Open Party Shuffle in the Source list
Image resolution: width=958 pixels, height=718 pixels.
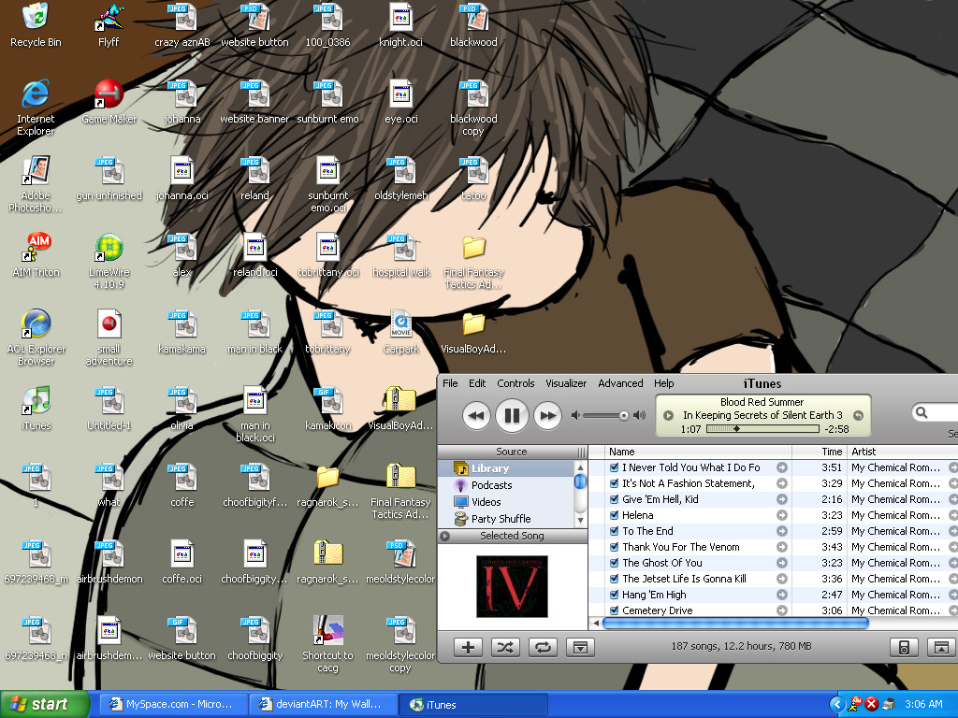pos(501,519)
